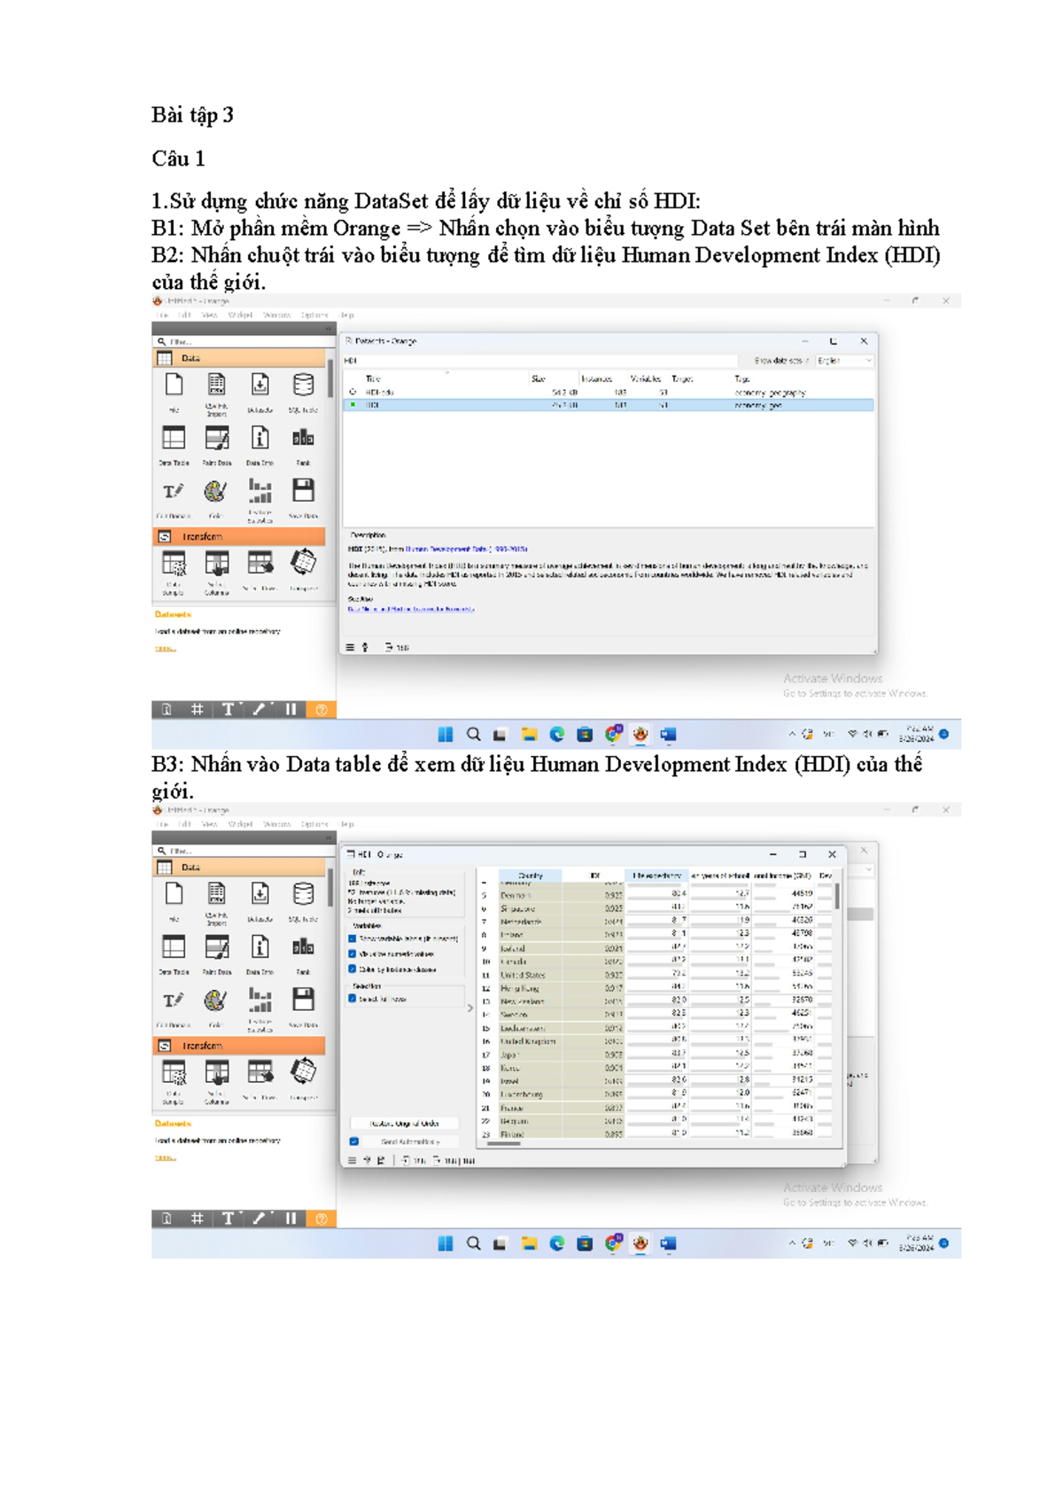
Task: Open Data Info widget beside Datasets window
Action: point(260,438)
